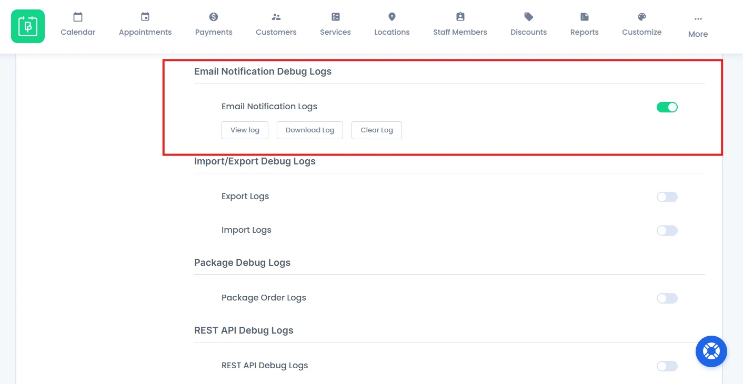Viewport: 743px width, 384px height.
Task: Open the Reports menu label
Action: point(585,32)
